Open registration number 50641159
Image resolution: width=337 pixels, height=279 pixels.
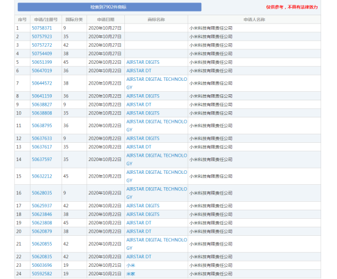(42, 96)
